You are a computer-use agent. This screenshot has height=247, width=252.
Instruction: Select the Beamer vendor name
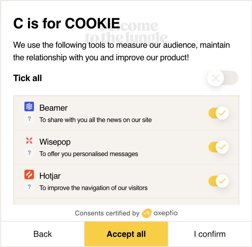pyautogui.click(x=53, y=108)
